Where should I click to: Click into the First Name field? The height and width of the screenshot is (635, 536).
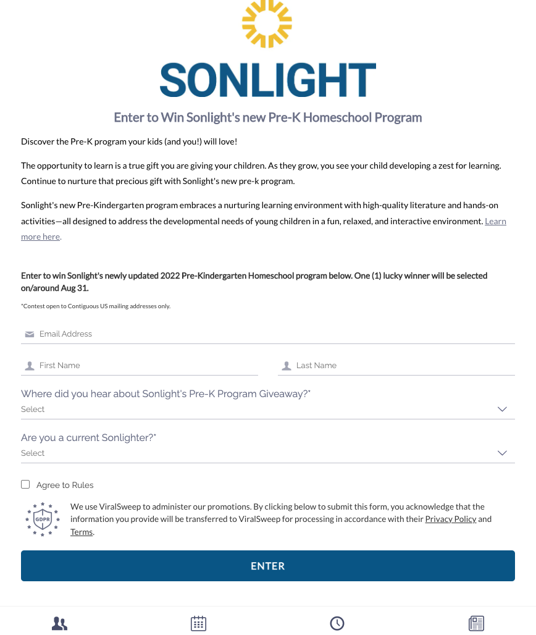tap(145, 366)
